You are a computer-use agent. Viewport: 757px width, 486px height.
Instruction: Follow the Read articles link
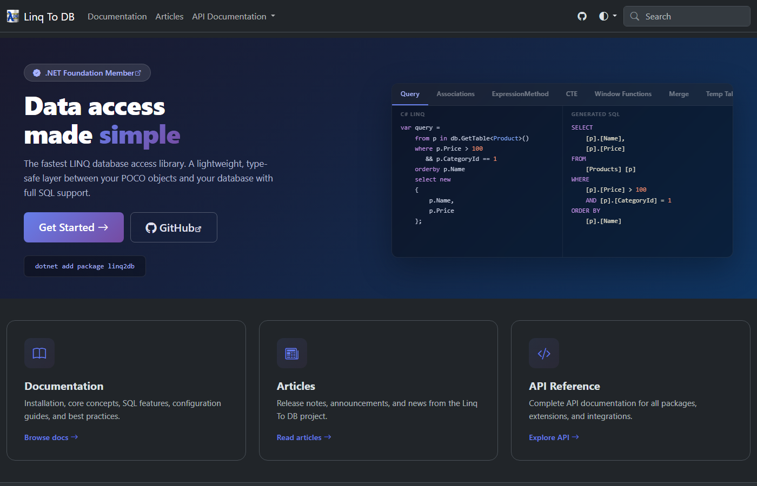coord(304,437)
